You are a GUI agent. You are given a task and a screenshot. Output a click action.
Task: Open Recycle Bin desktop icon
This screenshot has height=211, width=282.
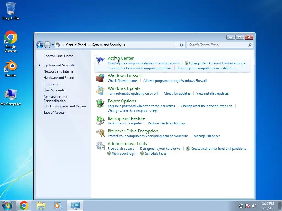(x=11, y=11)
